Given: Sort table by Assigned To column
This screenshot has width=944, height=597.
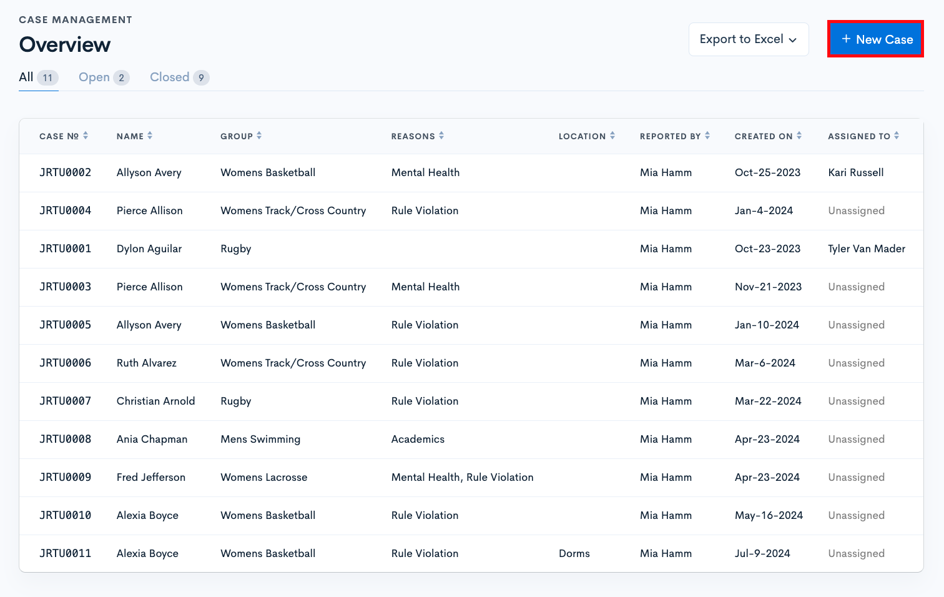Looking at the screenshot, I should coord(863,136).
